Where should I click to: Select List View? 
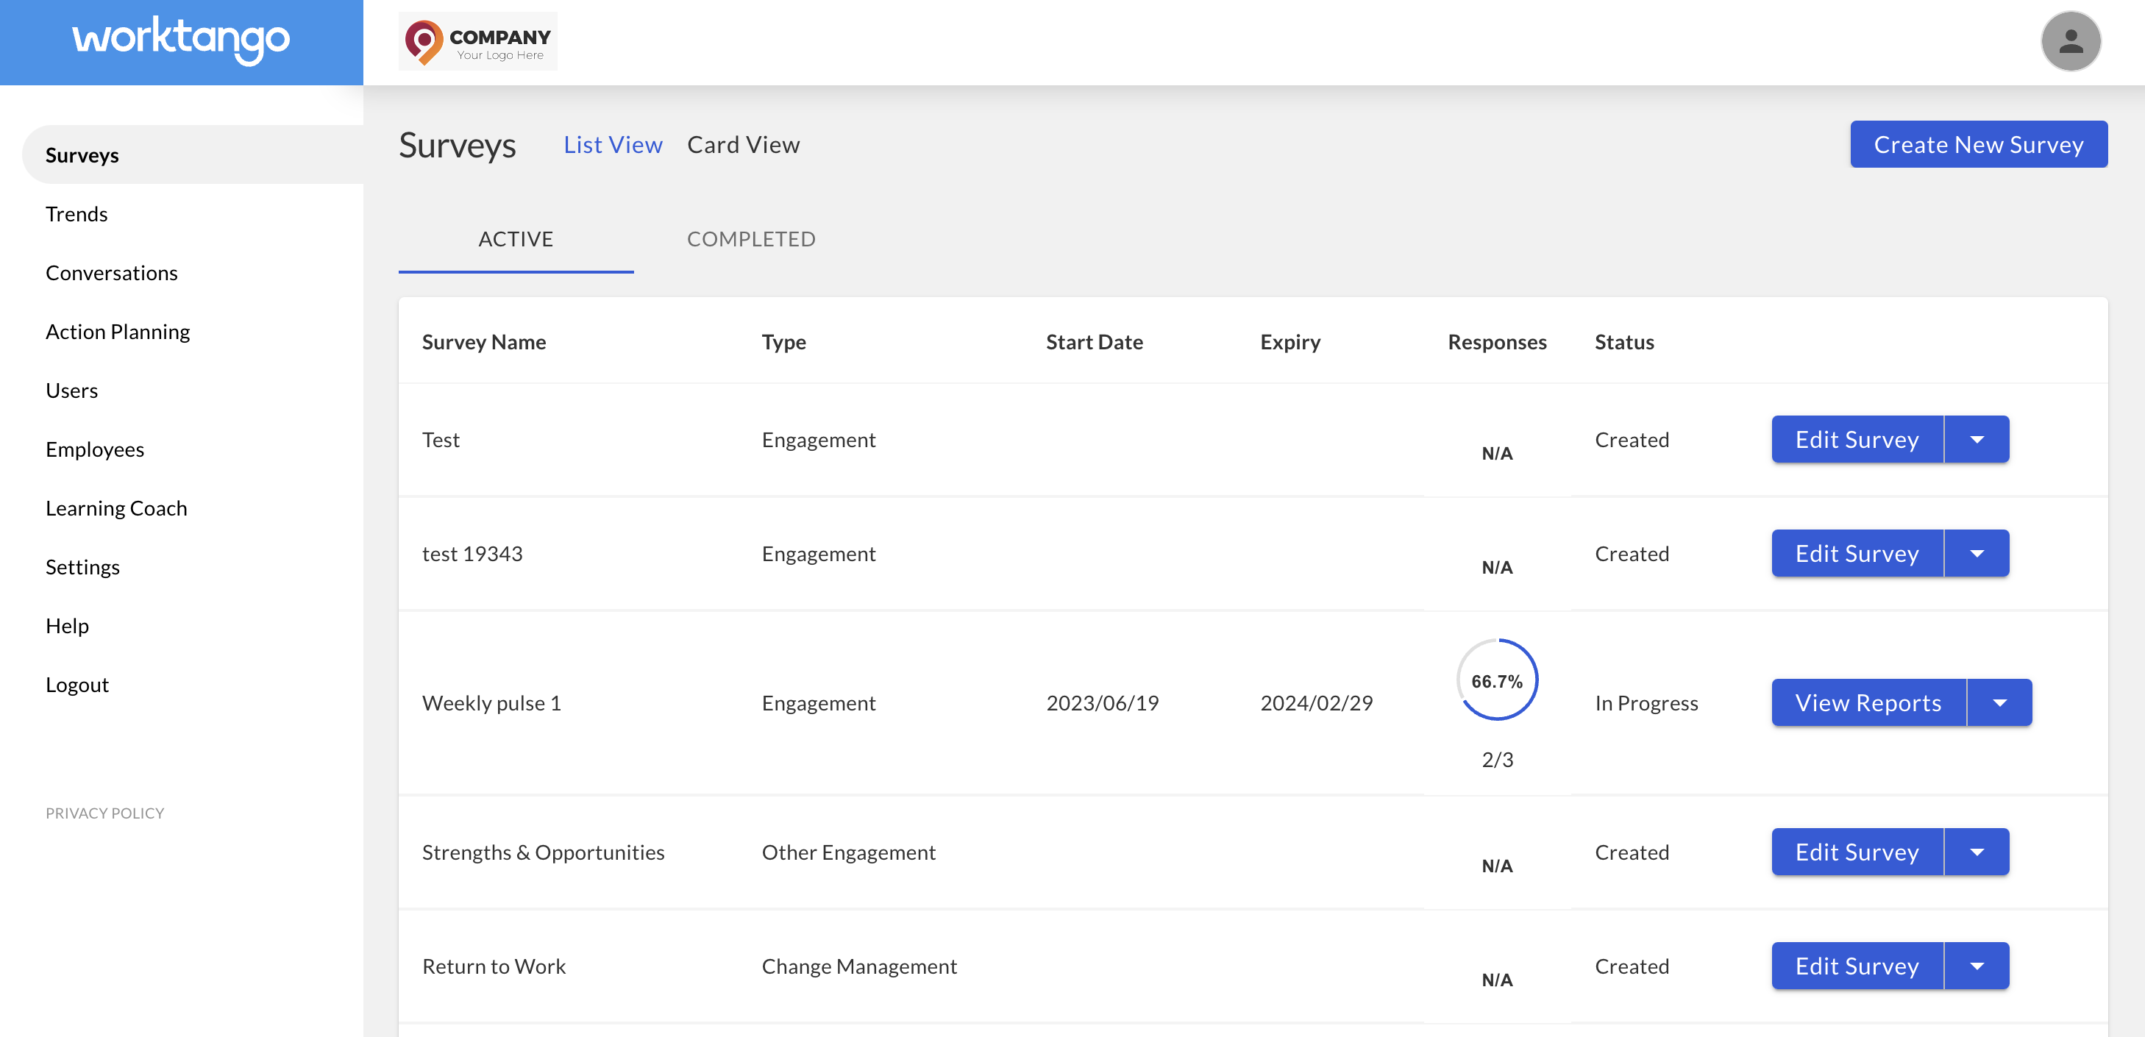[x=613, y=145]
